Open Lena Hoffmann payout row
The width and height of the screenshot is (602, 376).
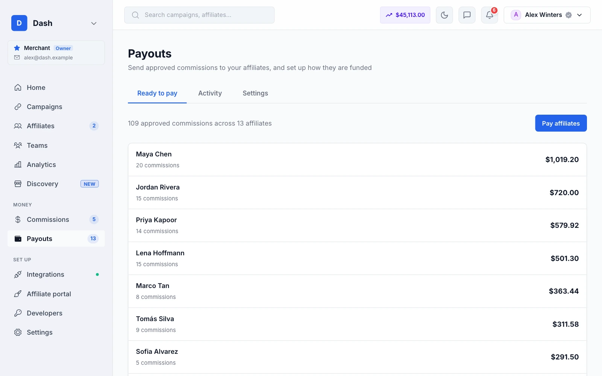tap(357, 258)
